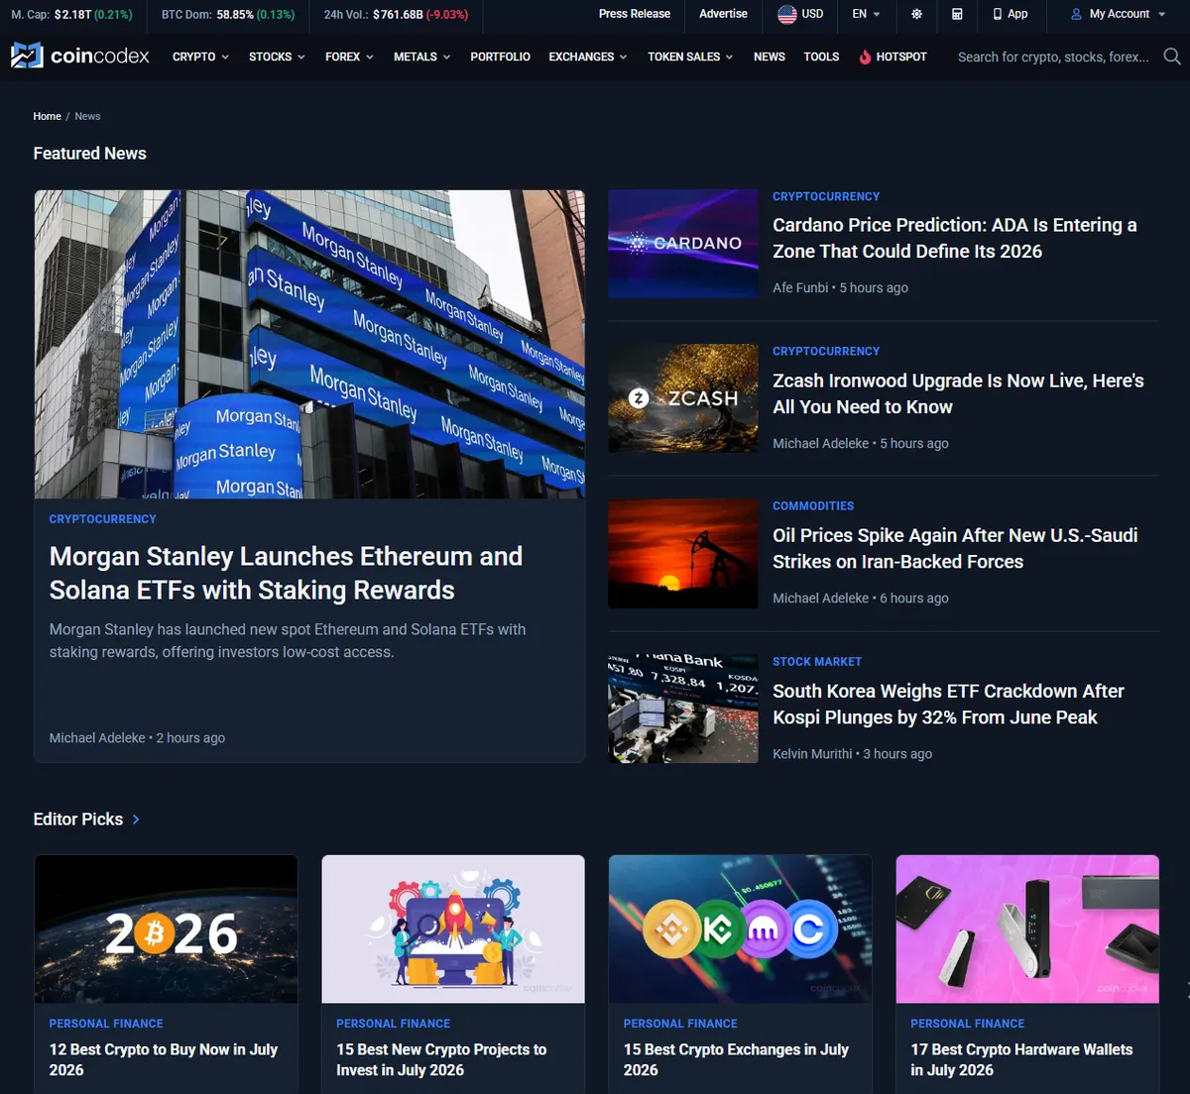Open the exchange logos thumbnail
The image size is (1190, 1094).
tap(741, 930)
